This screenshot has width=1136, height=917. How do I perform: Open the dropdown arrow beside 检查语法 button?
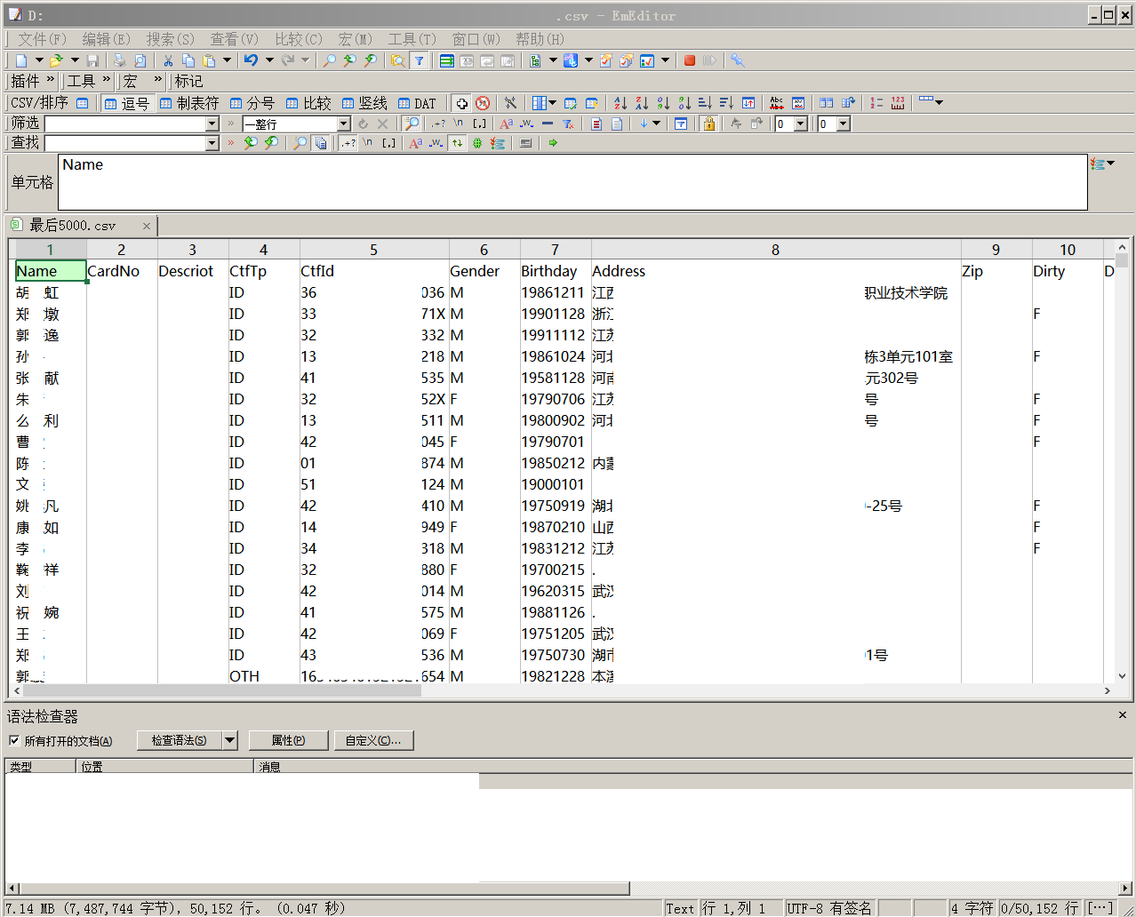coord(230,740)
